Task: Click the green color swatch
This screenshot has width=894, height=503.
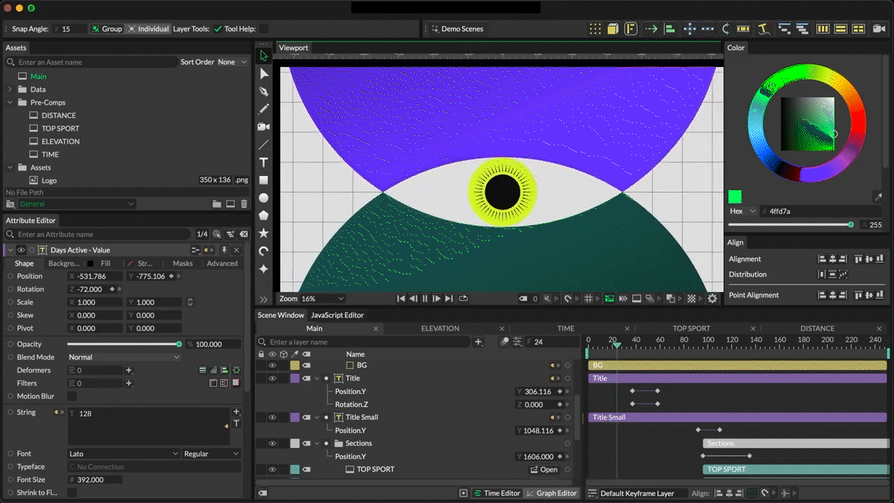Action: tap(735, 197)
